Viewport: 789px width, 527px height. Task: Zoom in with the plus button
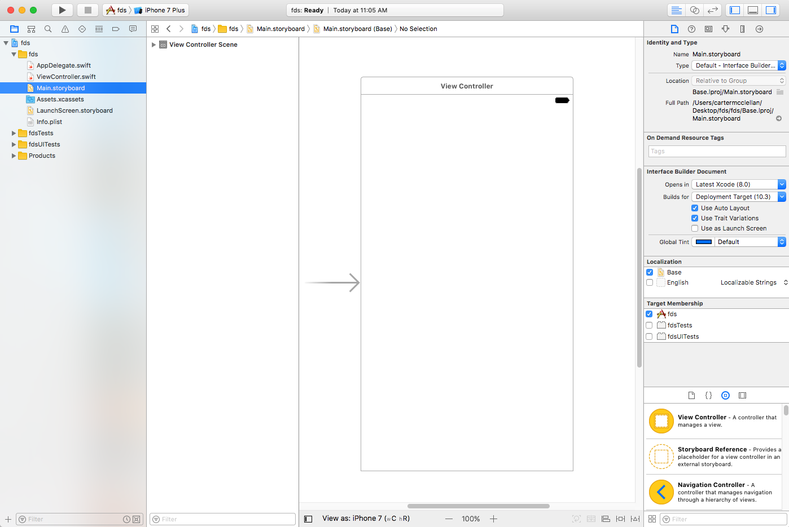point(493,519)
